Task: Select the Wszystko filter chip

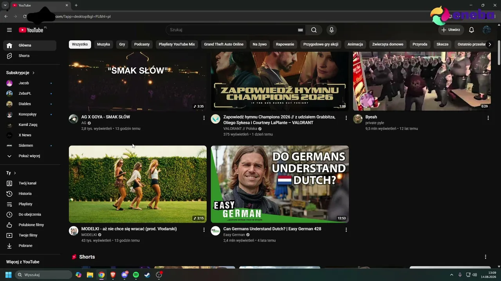Action: (80, 44)
